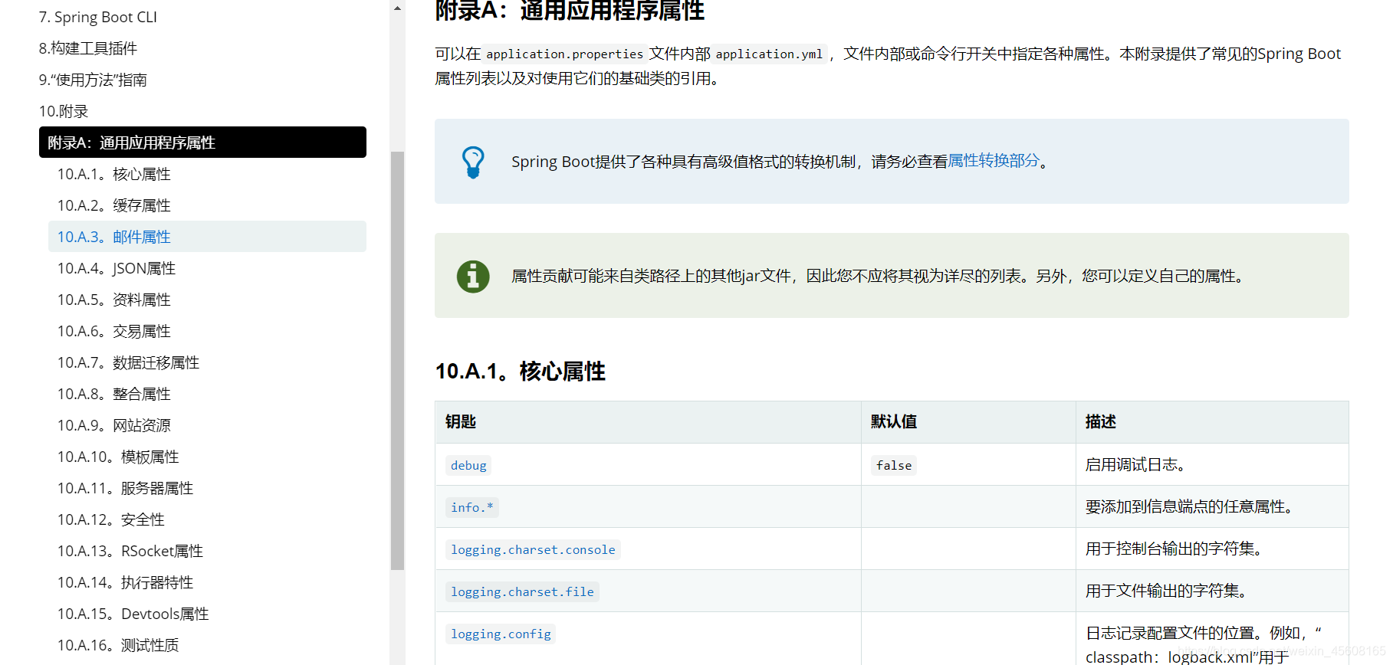Click the lightbulb tip icon
The image size is (1393, 665).
click(x=473, y=162)
